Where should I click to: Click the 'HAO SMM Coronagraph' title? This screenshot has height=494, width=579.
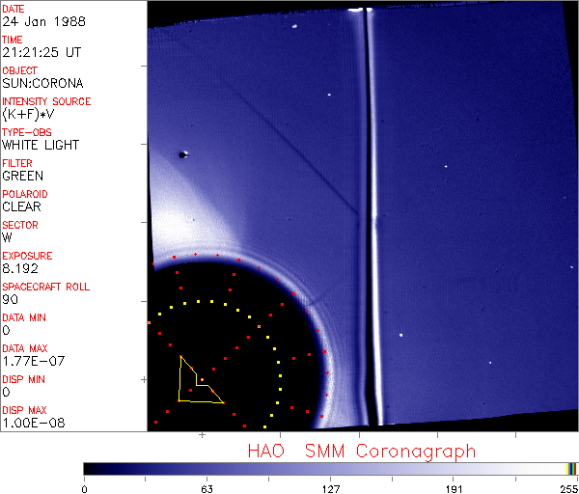(362, 451)
